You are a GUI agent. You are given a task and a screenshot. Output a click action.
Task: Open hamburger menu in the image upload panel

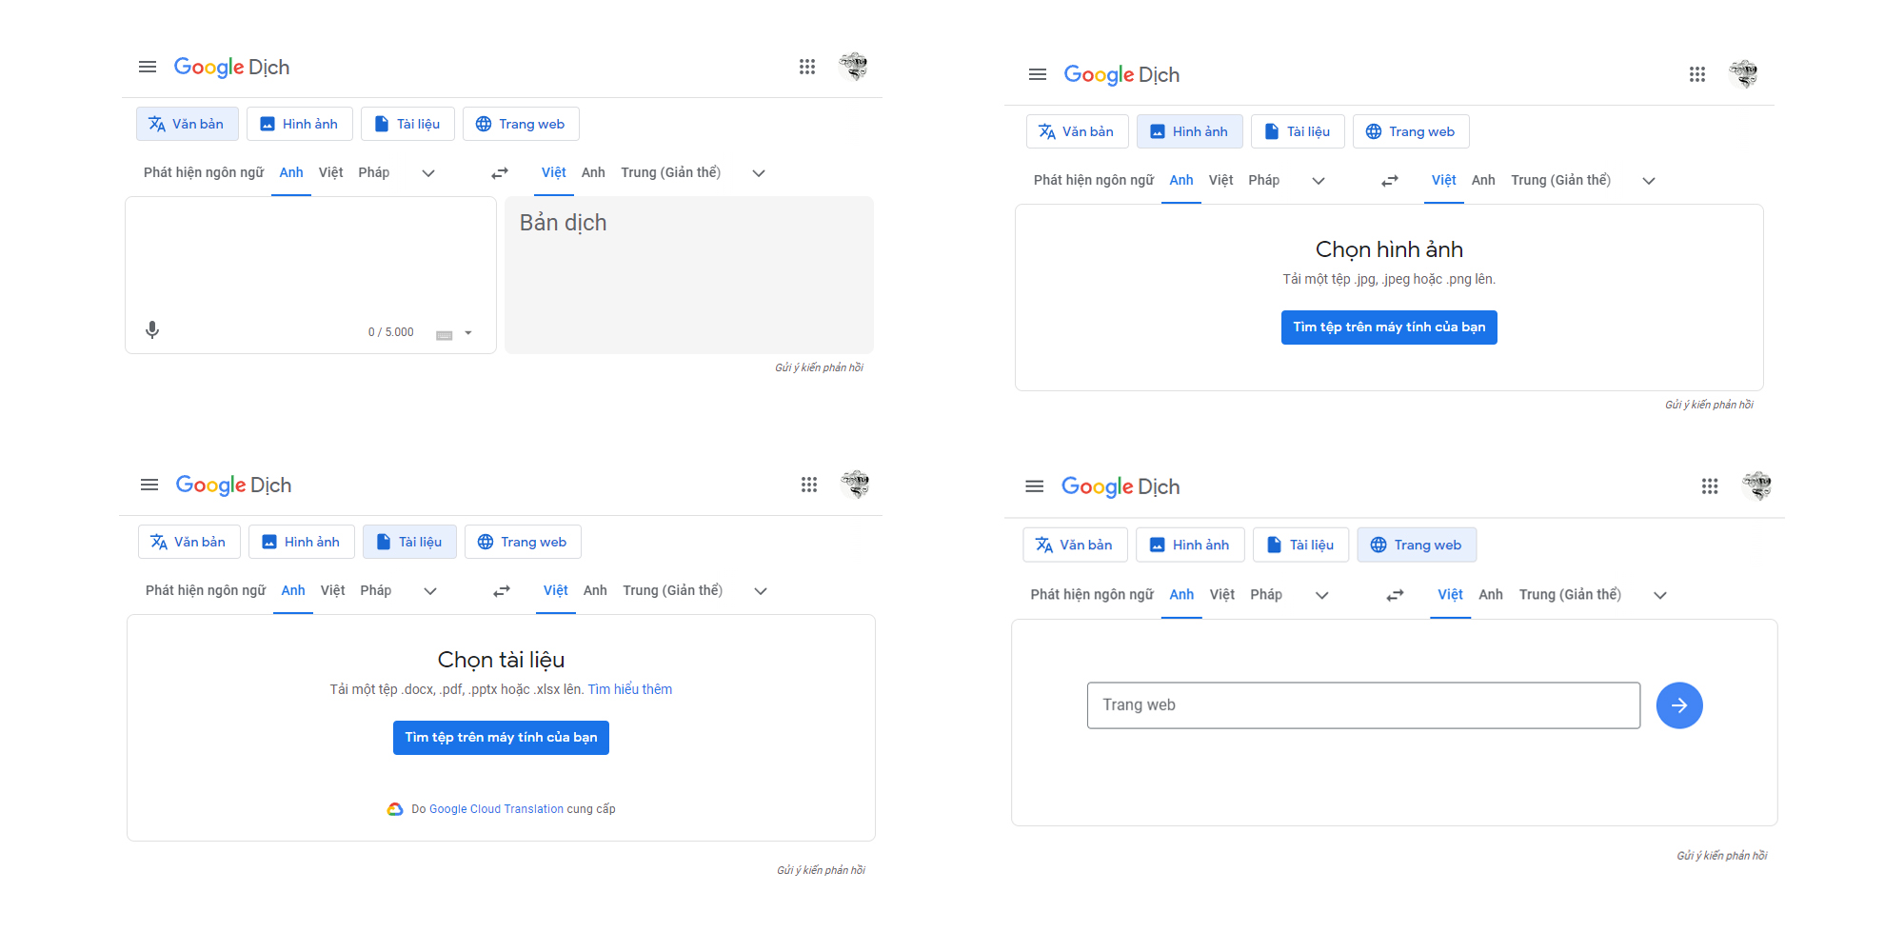(x=1038, y=74)
